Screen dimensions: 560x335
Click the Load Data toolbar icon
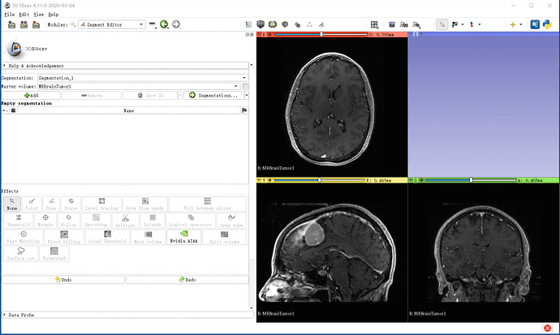[x=12, y=24]
